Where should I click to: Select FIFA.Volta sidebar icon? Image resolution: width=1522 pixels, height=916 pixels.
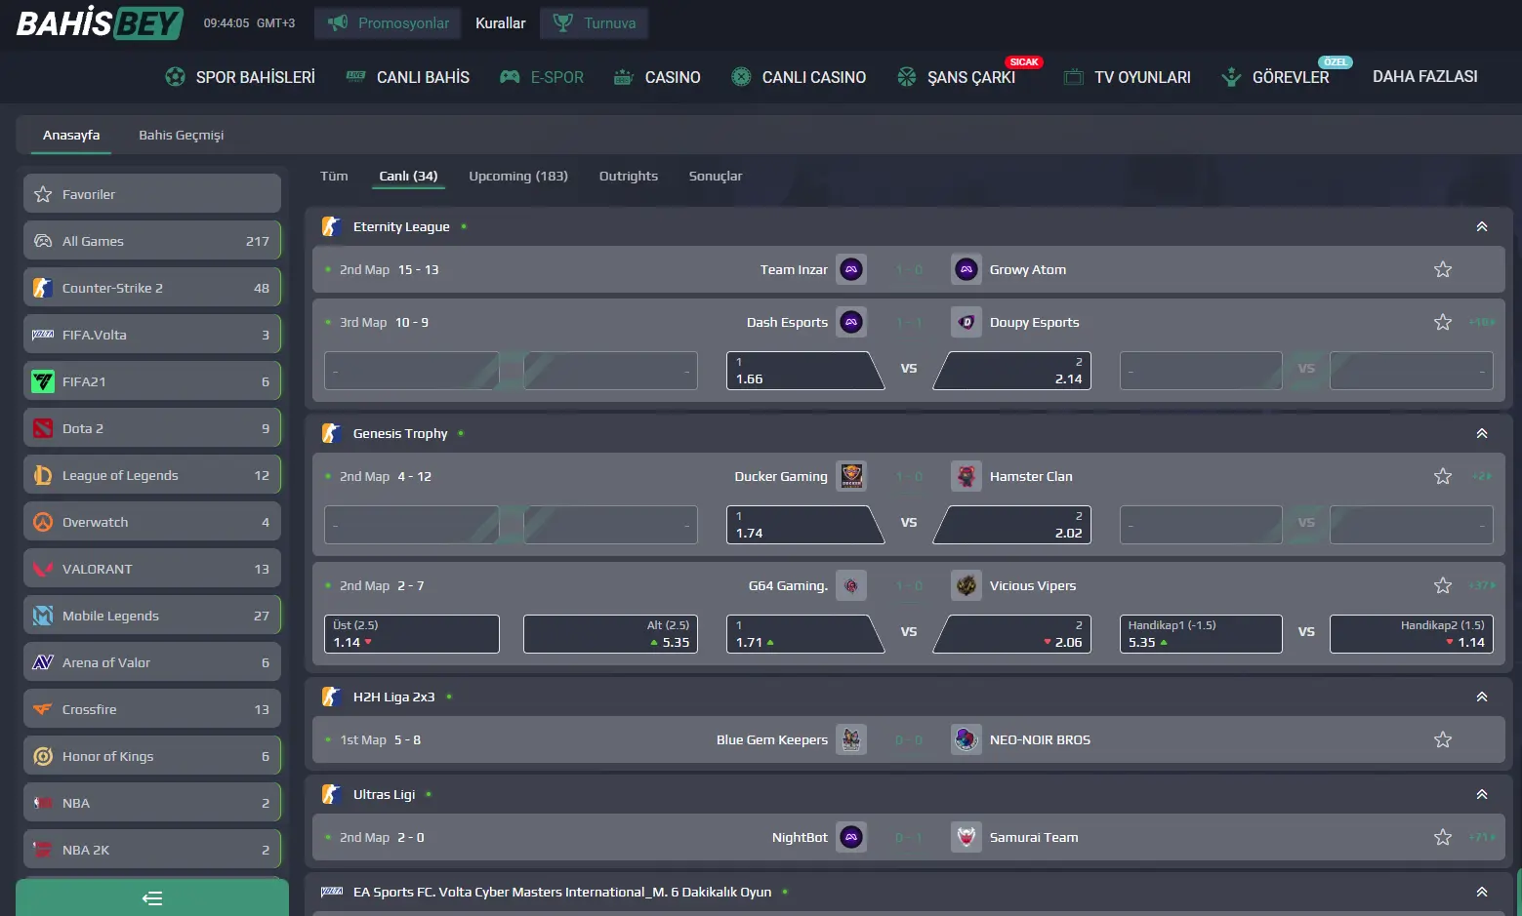pos(43,335)
